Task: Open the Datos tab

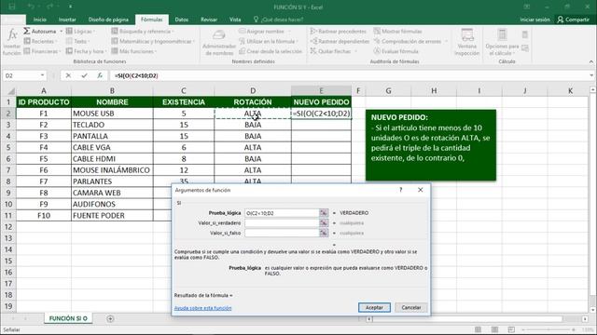Action: tap(181, 20)
